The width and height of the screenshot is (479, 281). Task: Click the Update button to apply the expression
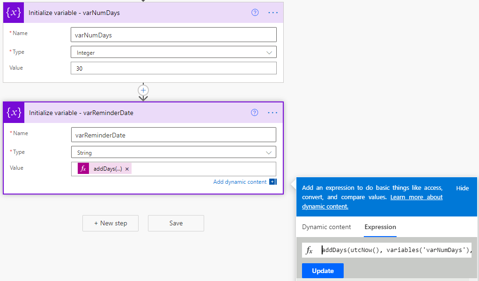(x=322, y=270)
